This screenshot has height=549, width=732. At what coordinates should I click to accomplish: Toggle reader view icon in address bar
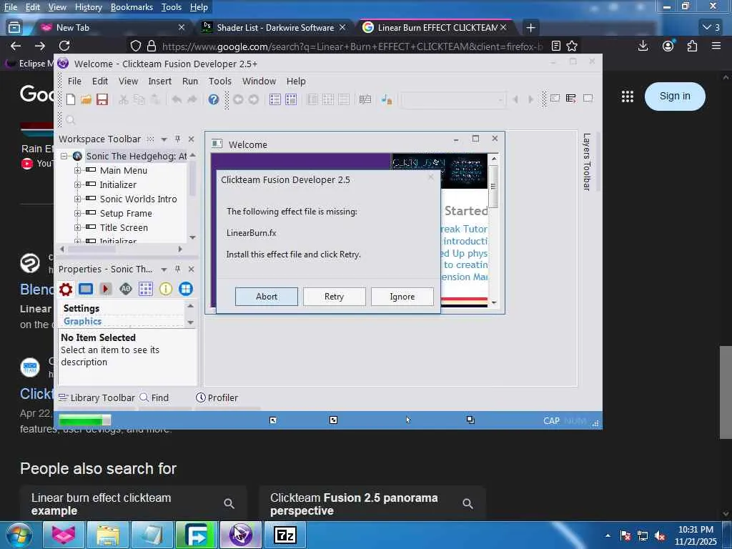click(555, 46)
